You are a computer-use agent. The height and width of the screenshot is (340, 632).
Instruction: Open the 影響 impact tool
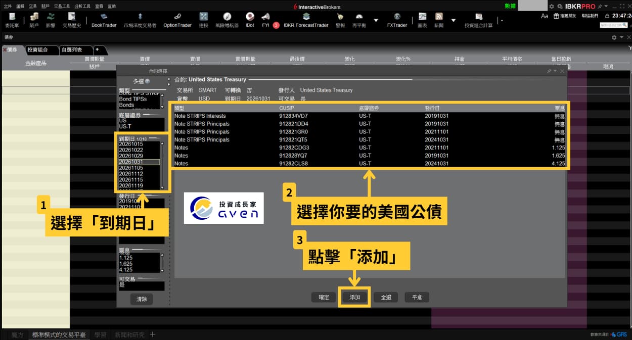pos(51,20)
